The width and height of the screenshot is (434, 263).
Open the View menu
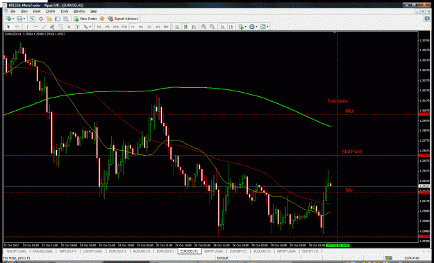24,11
